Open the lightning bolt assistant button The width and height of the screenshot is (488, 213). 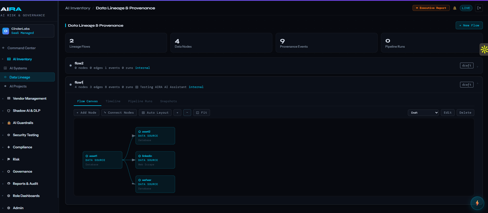[x=477, y=203]
